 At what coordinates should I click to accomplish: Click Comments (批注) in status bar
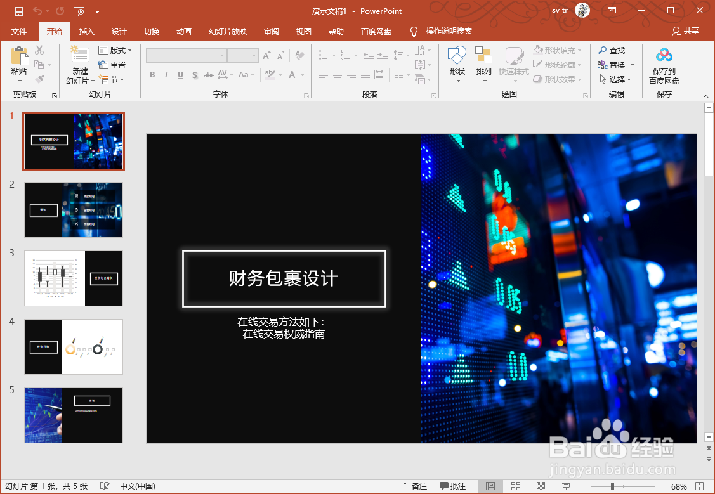[x=452, y=486]
